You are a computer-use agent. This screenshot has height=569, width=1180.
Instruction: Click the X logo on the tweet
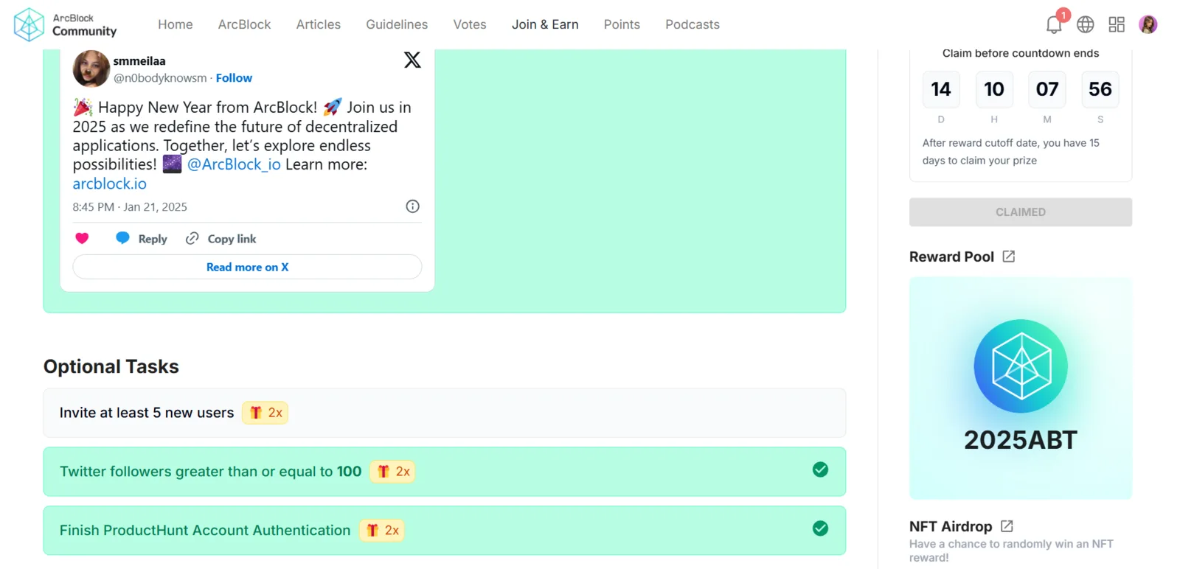point(412,60)
